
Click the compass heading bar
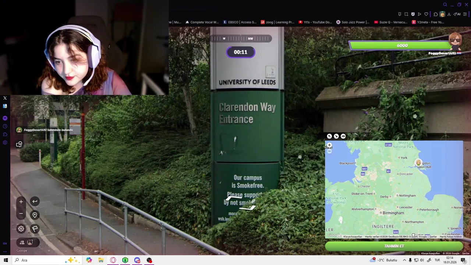click(241, 38)
